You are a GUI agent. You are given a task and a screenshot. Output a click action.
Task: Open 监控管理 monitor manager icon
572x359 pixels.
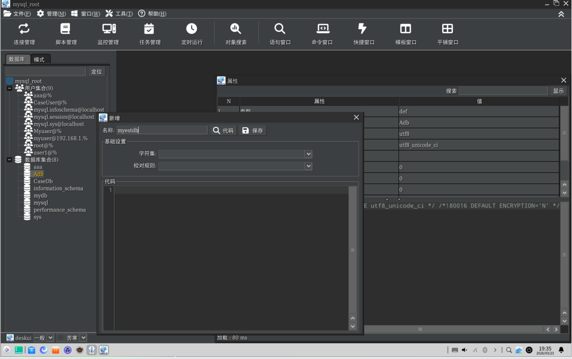tap(108, 34)
